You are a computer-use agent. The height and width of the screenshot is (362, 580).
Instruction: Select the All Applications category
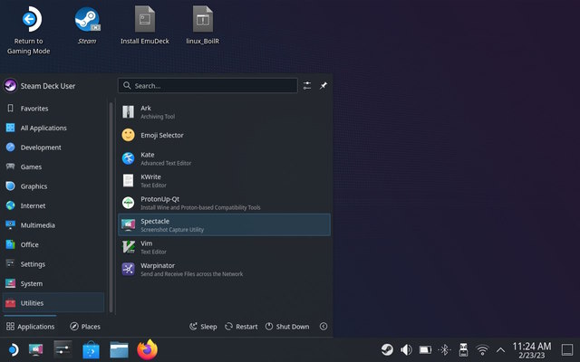coord(53,128)
